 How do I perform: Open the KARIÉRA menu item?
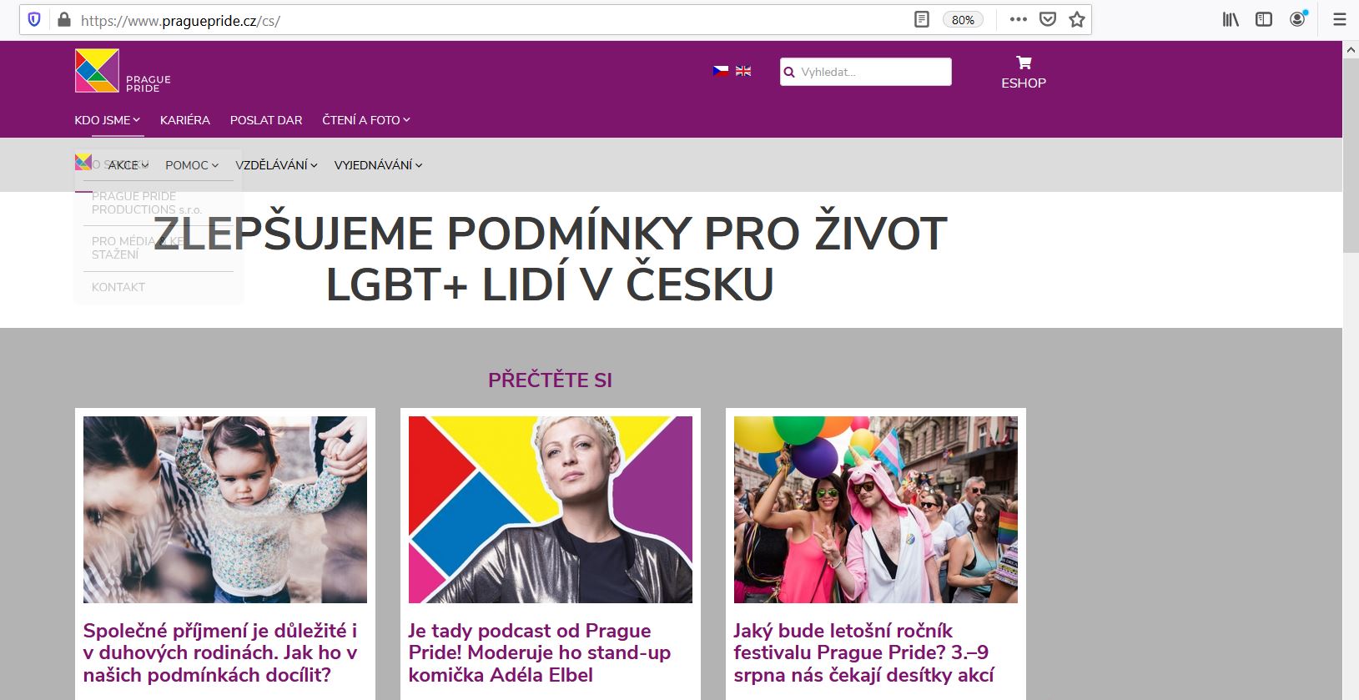coord(185,120)
